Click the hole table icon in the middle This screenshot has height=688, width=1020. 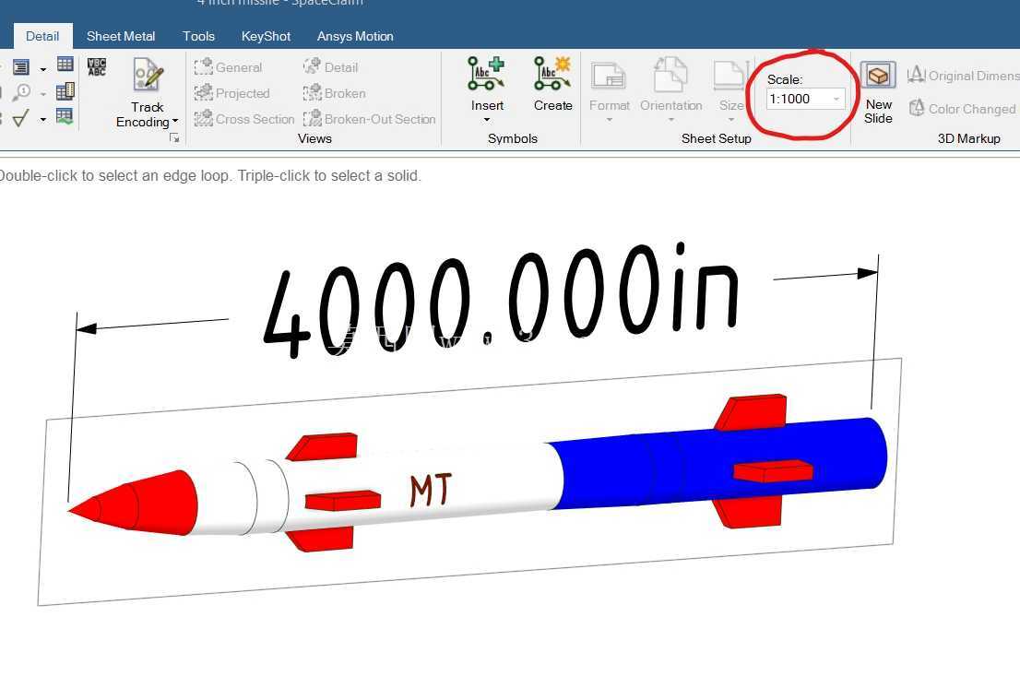[65, 91]
